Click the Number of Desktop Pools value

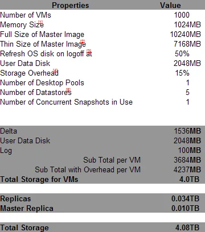pos(187,82)
